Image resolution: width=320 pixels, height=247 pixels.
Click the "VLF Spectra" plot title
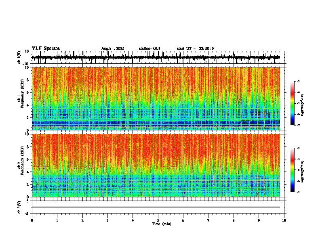[x=46, y=48]
